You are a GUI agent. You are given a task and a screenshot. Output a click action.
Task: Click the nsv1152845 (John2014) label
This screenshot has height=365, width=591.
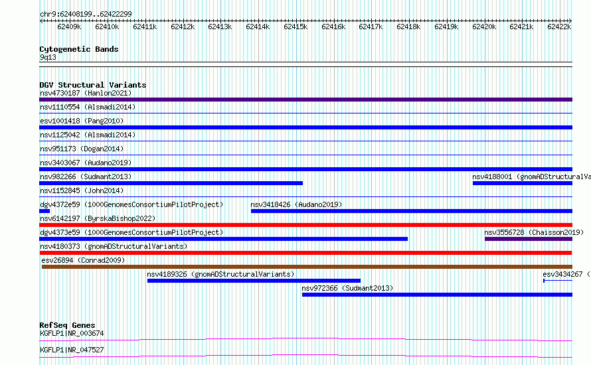click(x=82, y=190)
